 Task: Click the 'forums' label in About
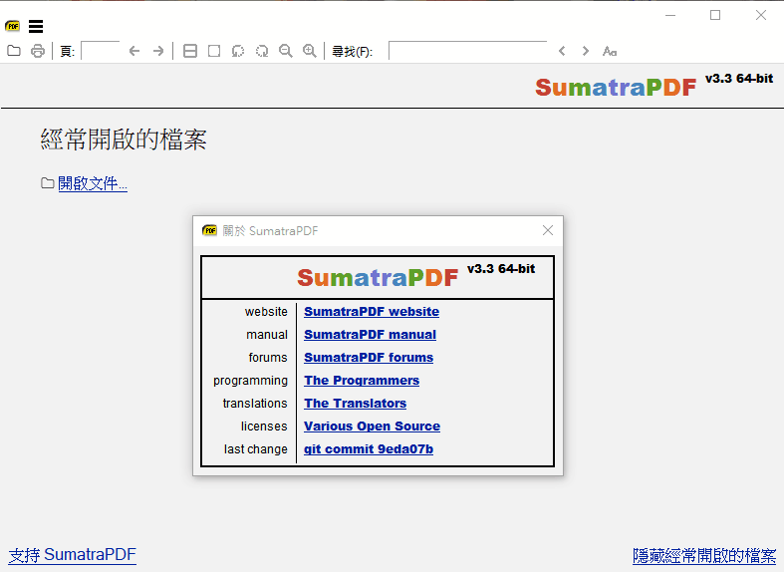click(268, 358)
